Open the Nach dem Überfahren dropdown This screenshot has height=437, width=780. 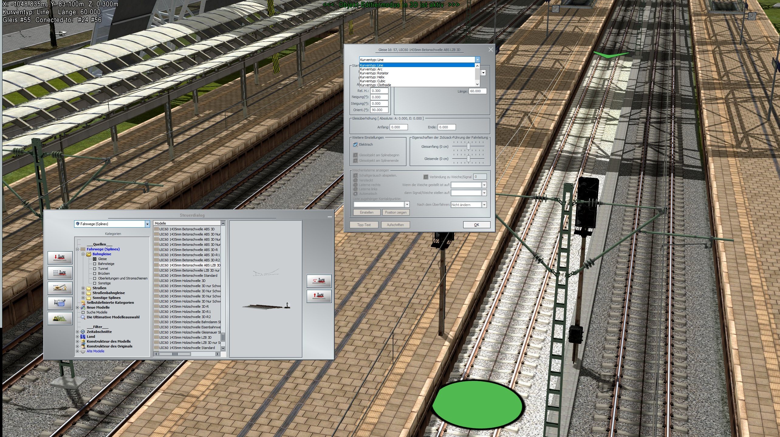tap(484, 205)
